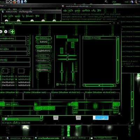The image size is (140, 140).
Task: Click the horizontal scrollbar under column list
Action: (99, 85)
